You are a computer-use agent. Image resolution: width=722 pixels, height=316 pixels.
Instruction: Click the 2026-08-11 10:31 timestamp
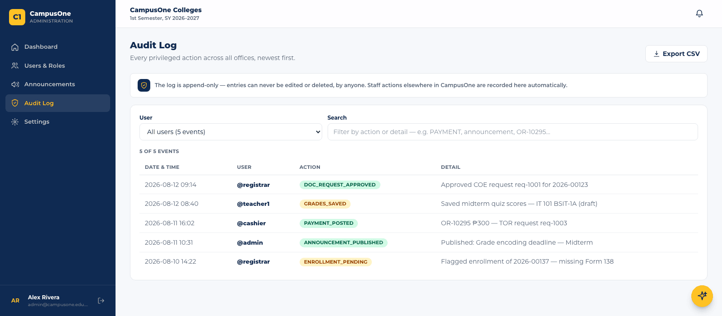[169, 242]
